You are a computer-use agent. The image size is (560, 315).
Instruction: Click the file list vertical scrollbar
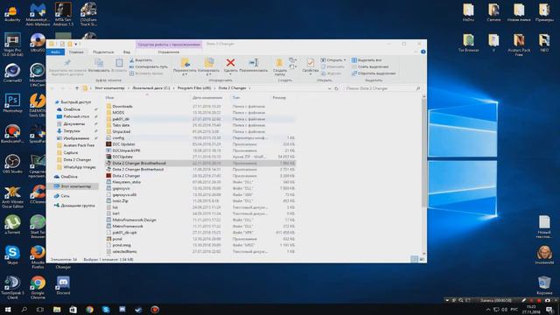pos(423,153)
